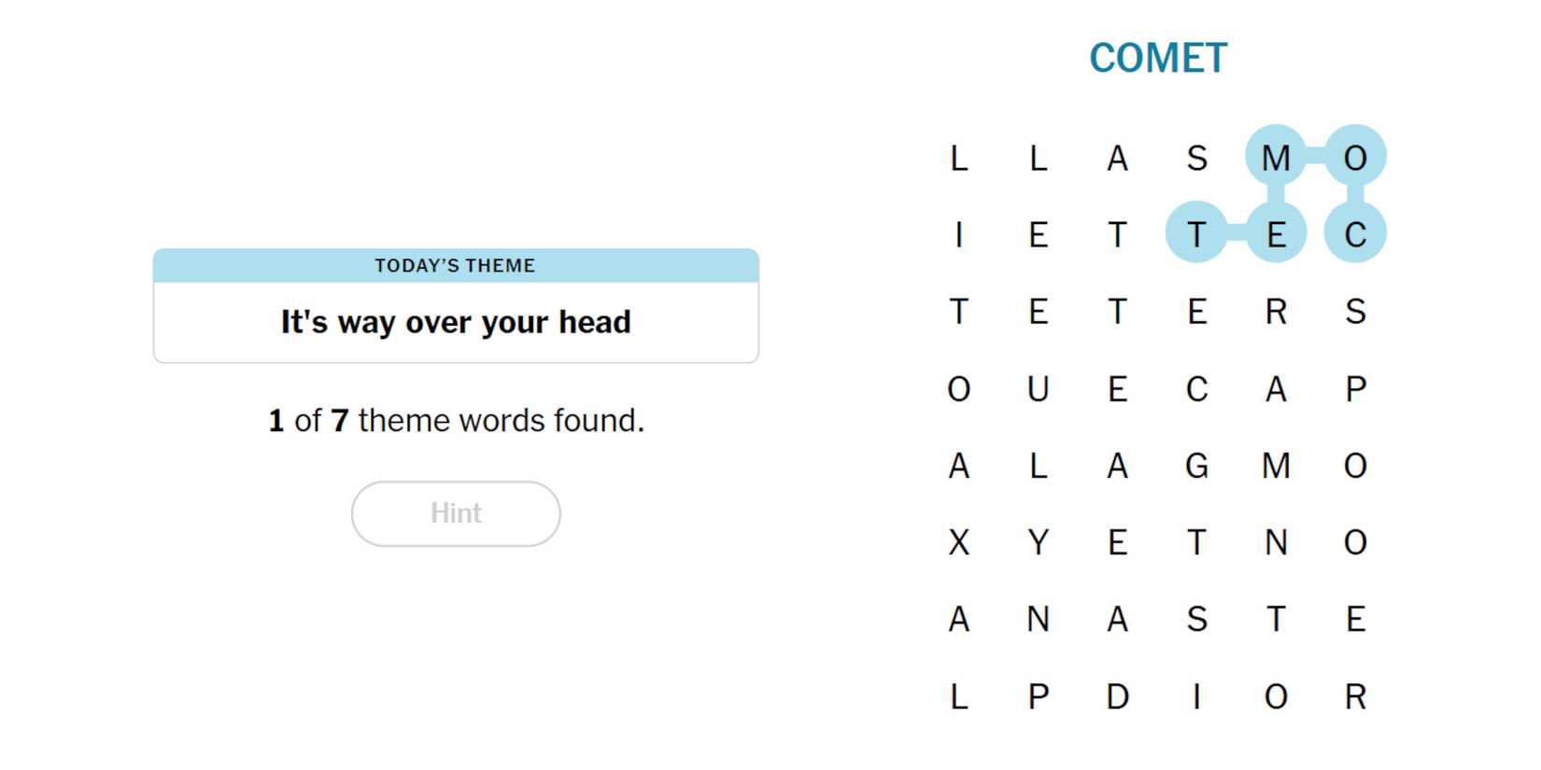Click the letter G in the fifth row
Image resolution: width=1541 pixels, height=770 pixels.
1196,466
